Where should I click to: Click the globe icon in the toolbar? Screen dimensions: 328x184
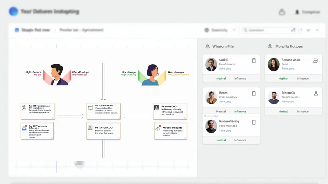[207, 30]
